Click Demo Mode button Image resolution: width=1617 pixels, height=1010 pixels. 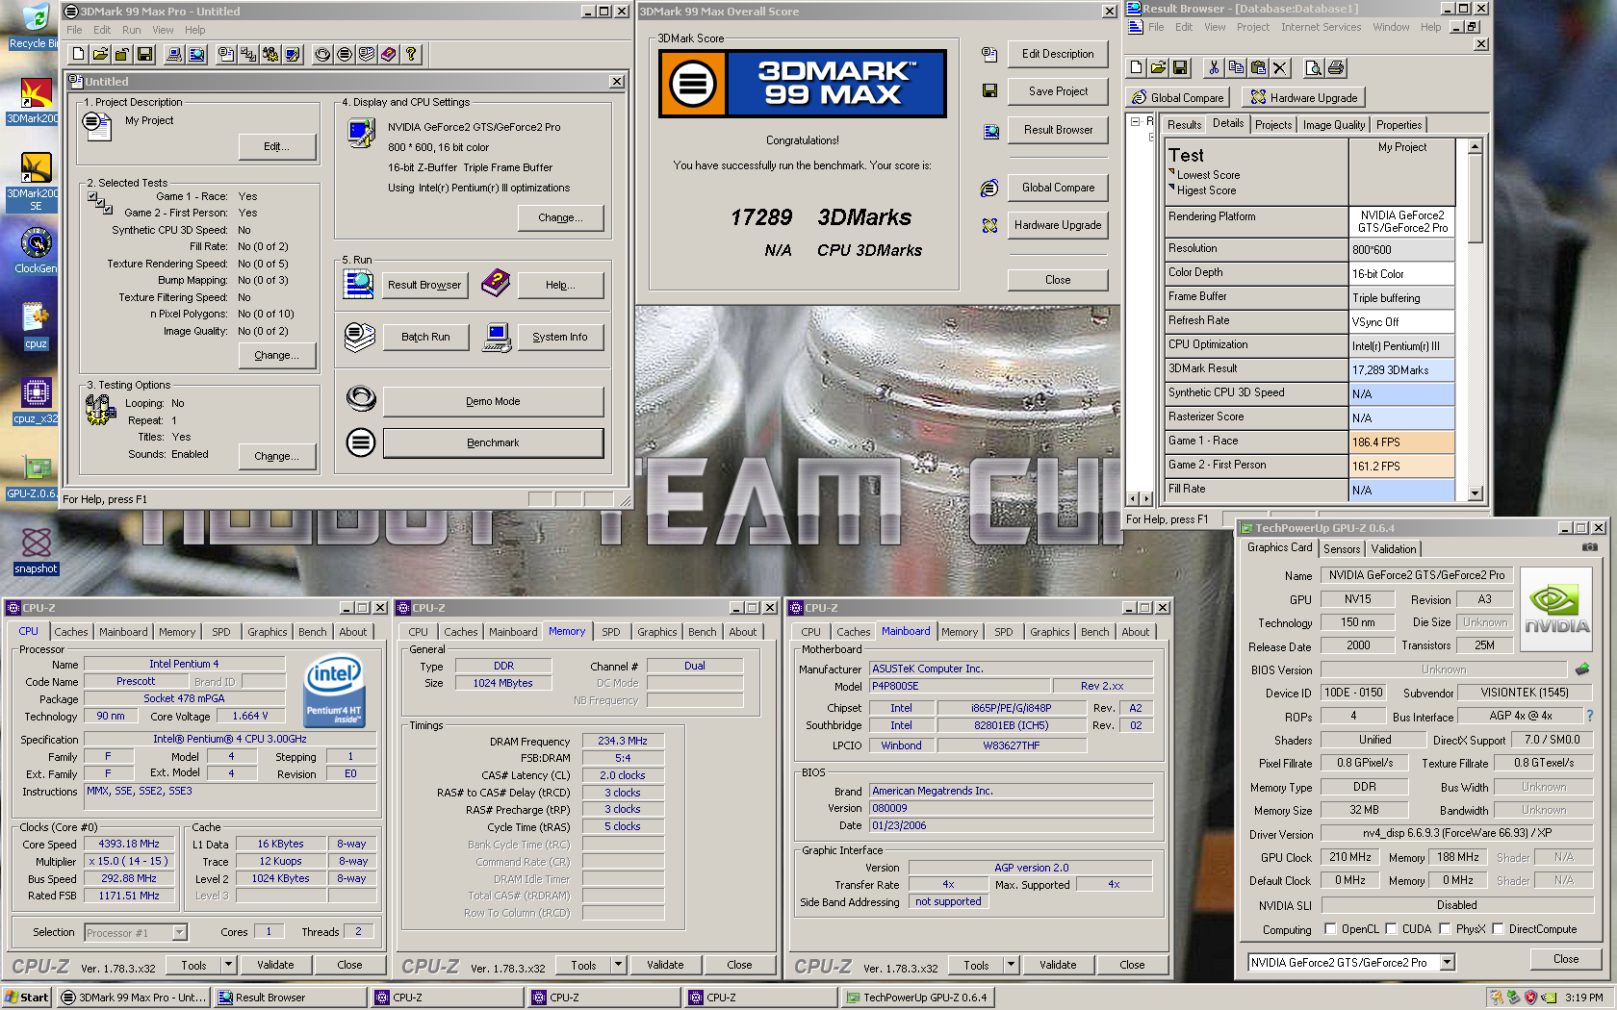493,401
